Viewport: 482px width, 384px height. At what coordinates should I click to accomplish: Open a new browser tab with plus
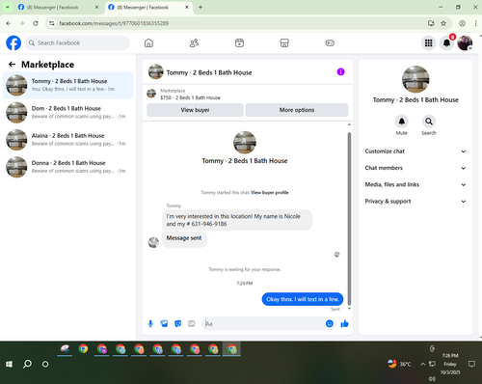pos(201,7)
